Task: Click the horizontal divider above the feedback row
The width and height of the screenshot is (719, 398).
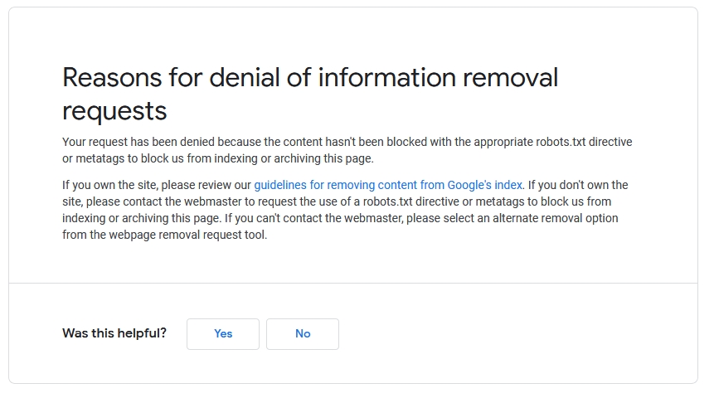Action: coord(353,284)
